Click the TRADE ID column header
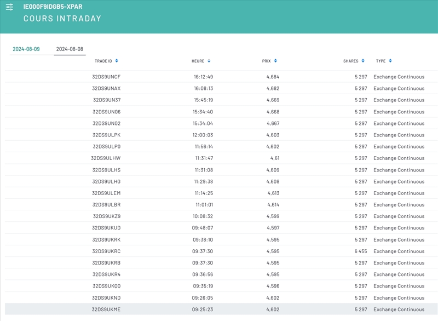The image size is (438, 321). coord(103,61)
